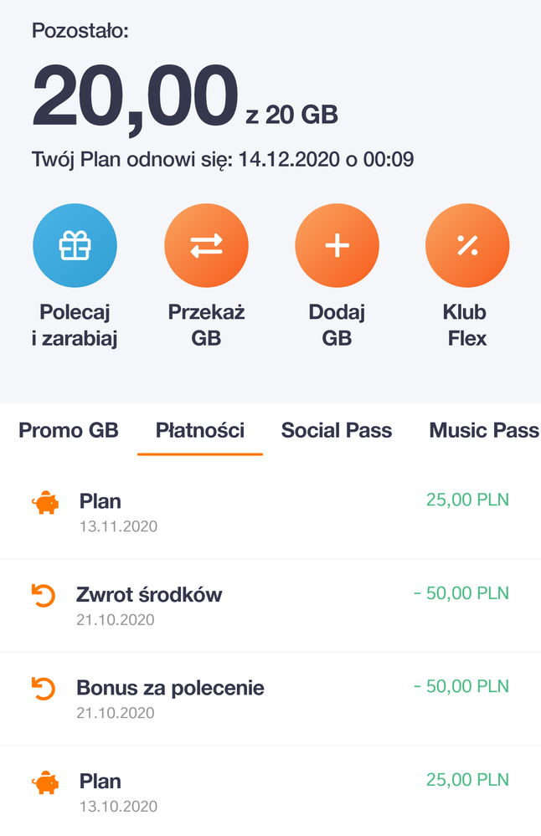Tap the Dodaj GB label
Viewport: 541px width, 836px height.
click(x=337, y=325)
